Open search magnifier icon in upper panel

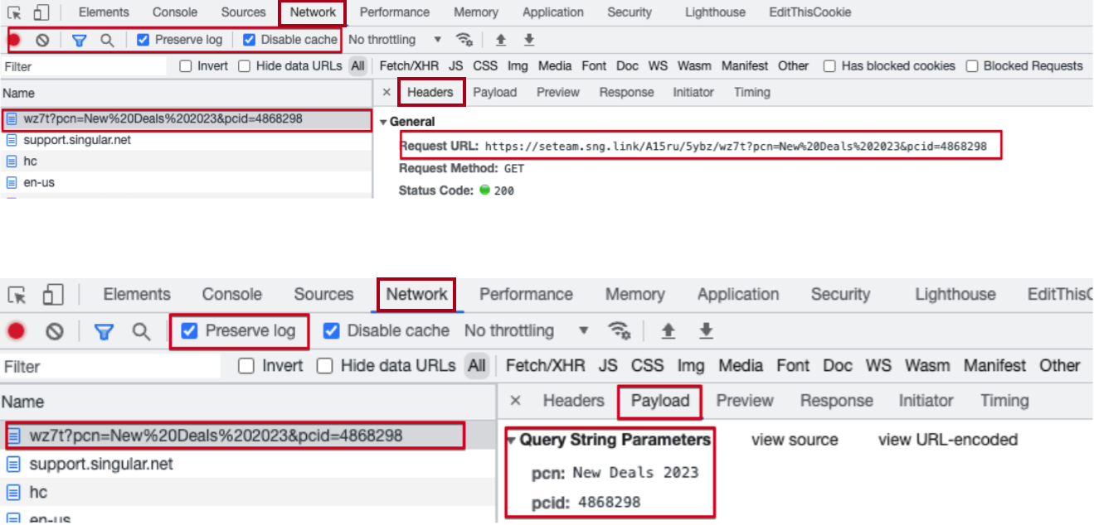point(106,40)
